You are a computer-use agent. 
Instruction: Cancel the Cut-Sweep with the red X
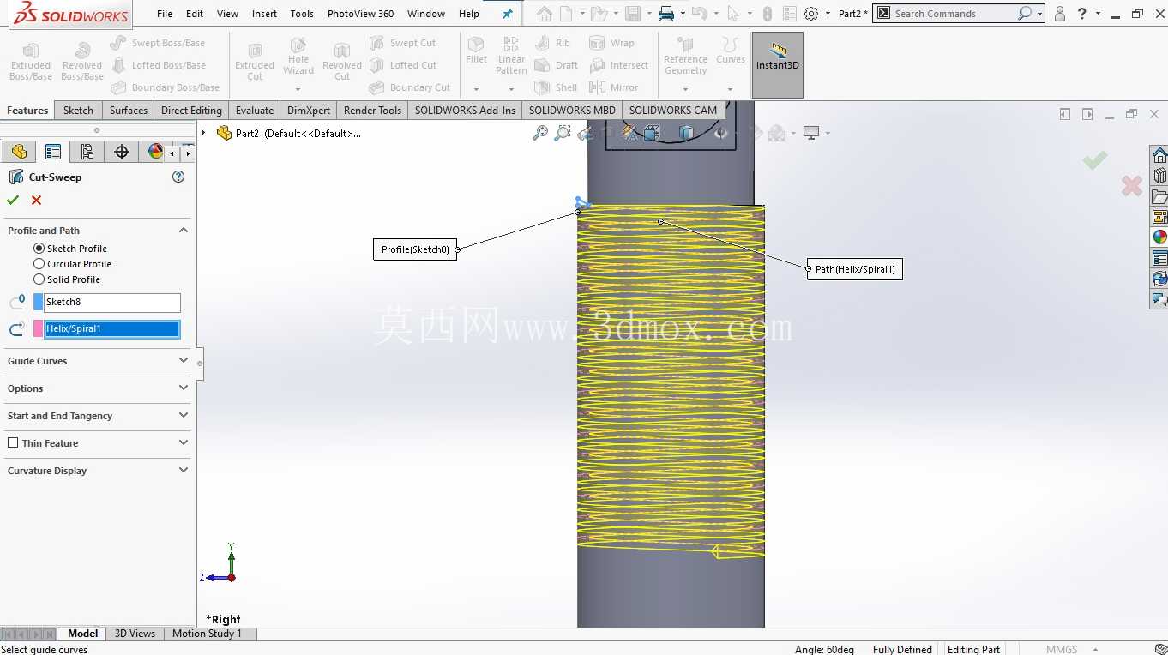coord(36,200)
